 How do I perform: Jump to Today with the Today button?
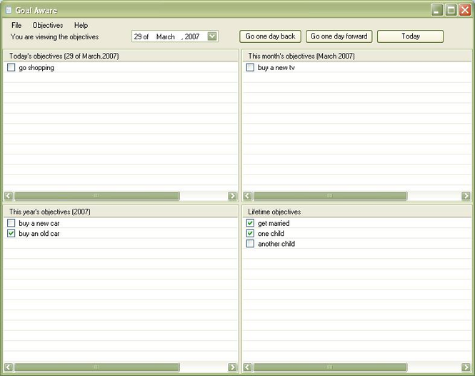(x=411, y=36)
